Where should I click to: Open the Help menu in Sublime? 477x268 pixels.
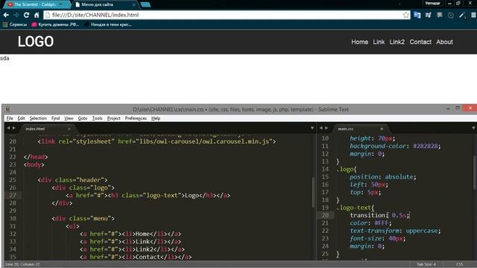pos(156,118)
